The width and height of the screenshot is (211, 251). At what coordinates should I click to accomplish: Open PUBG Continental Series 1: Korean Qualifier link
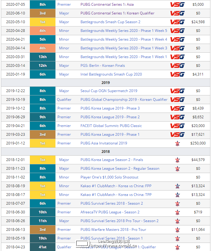(117, 13)
